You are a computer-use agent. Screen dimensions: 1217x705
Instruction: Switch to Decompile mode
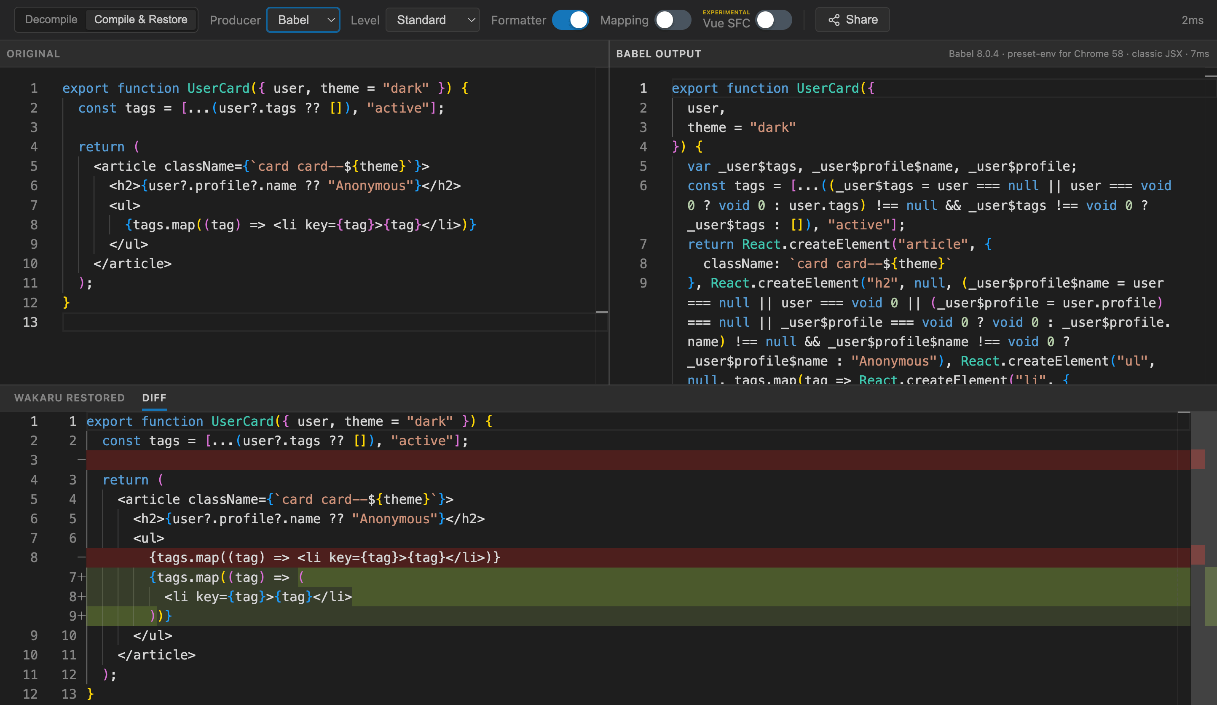coord(51,20)
